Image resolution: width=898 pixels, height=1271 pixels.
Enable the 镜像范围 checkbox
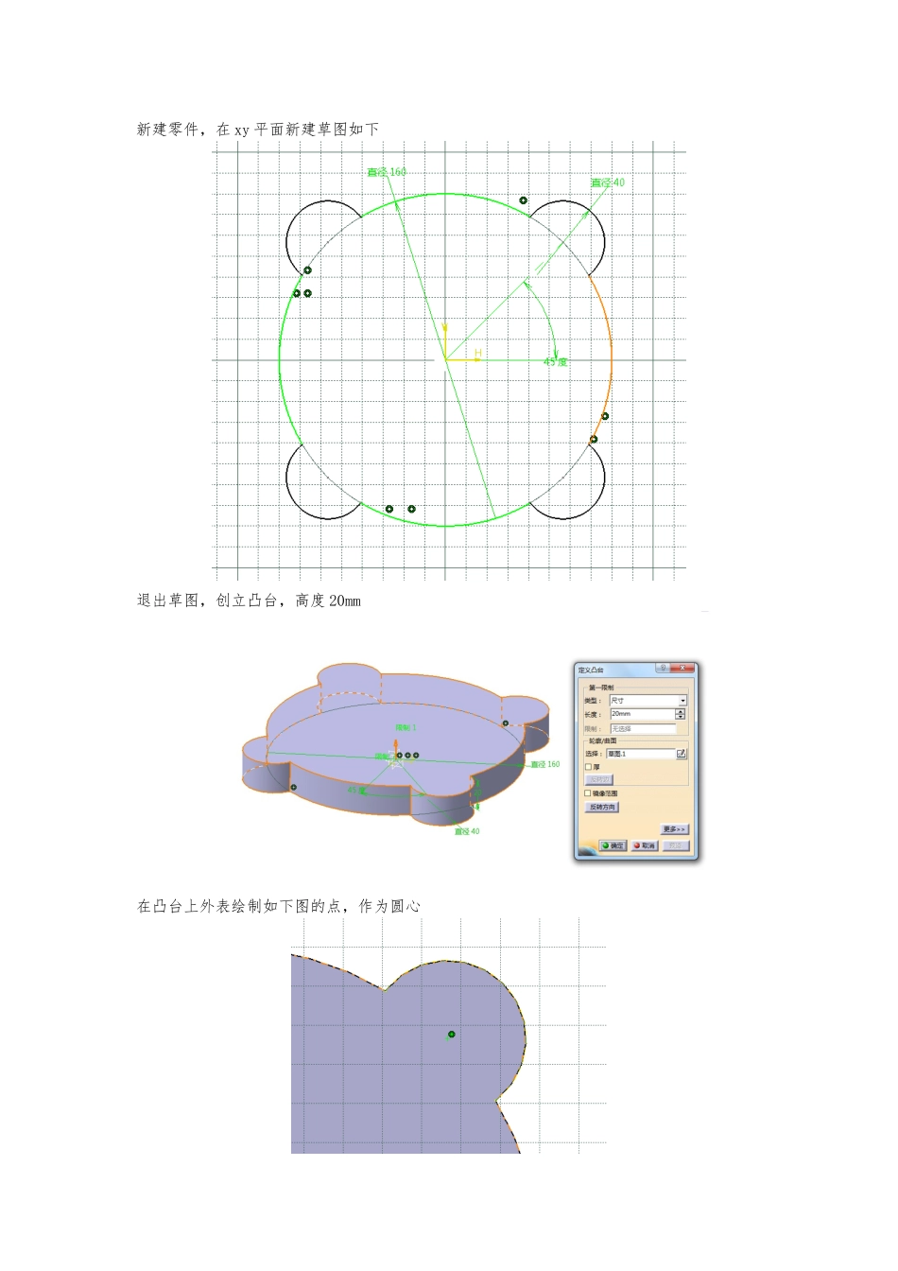pos(588,793)
